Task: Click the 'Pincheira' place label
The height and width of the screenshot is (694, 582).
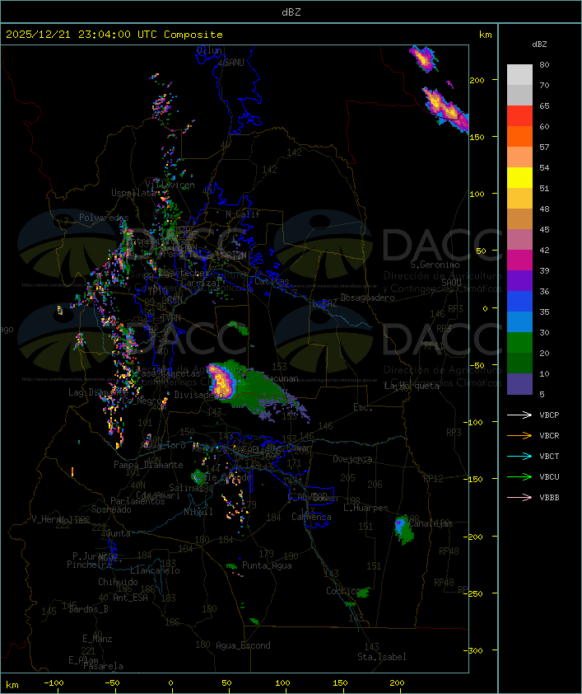Action: coord(89,565)
